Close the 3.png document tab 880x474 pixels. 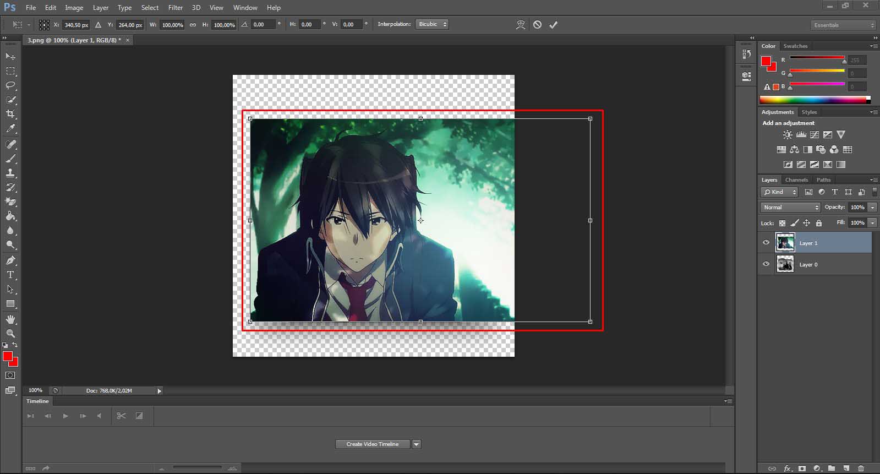tap(128, 40)
